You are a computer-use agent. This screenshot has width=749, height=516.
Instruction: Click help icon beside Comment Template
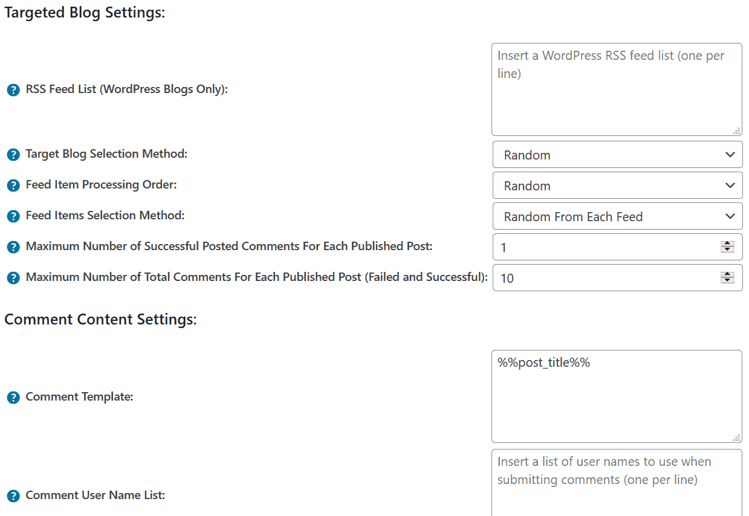(13, 398)
